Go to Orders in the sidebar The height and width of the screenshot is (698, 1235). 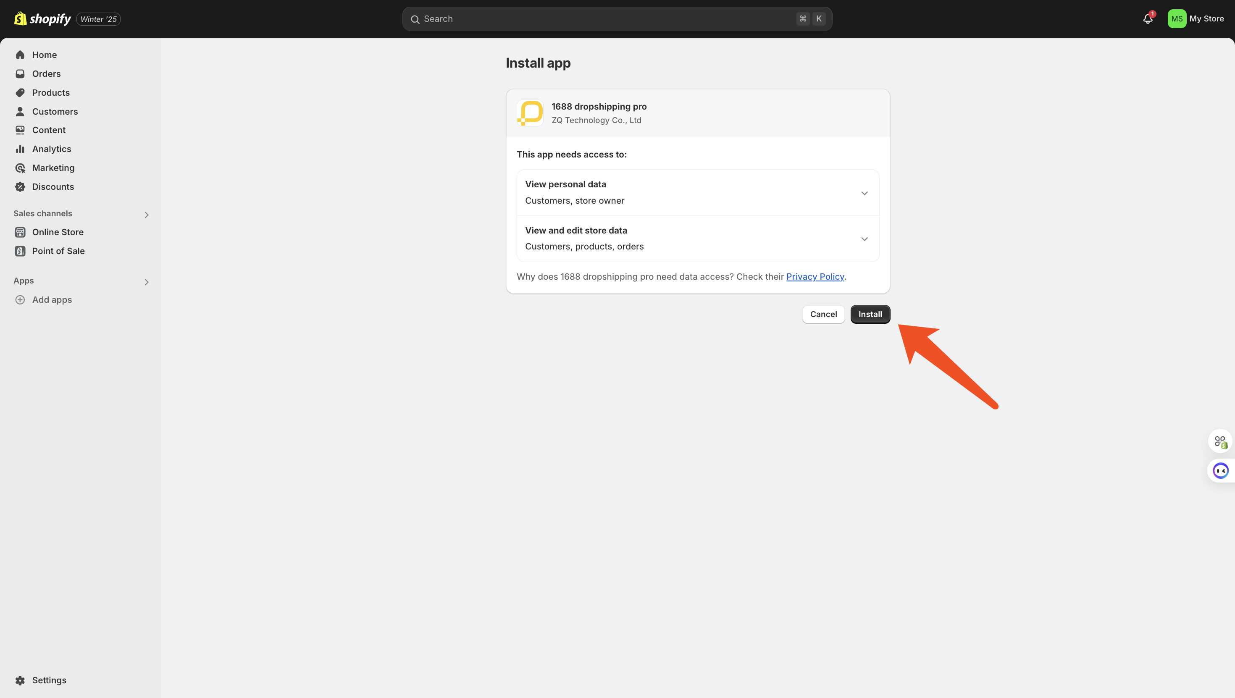click(x=46, y=73)
